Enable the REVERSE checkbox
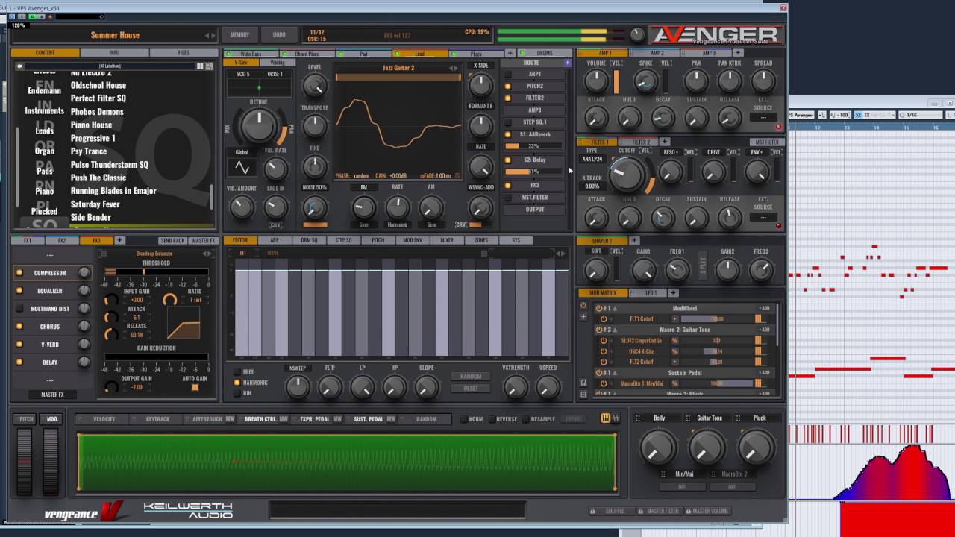 point(492,419)
